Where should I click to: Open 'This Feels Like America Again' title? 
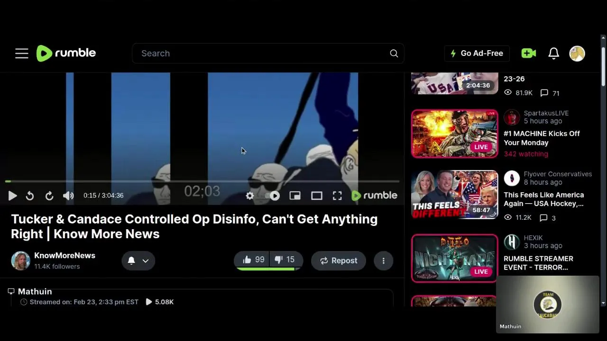point(544,199)
